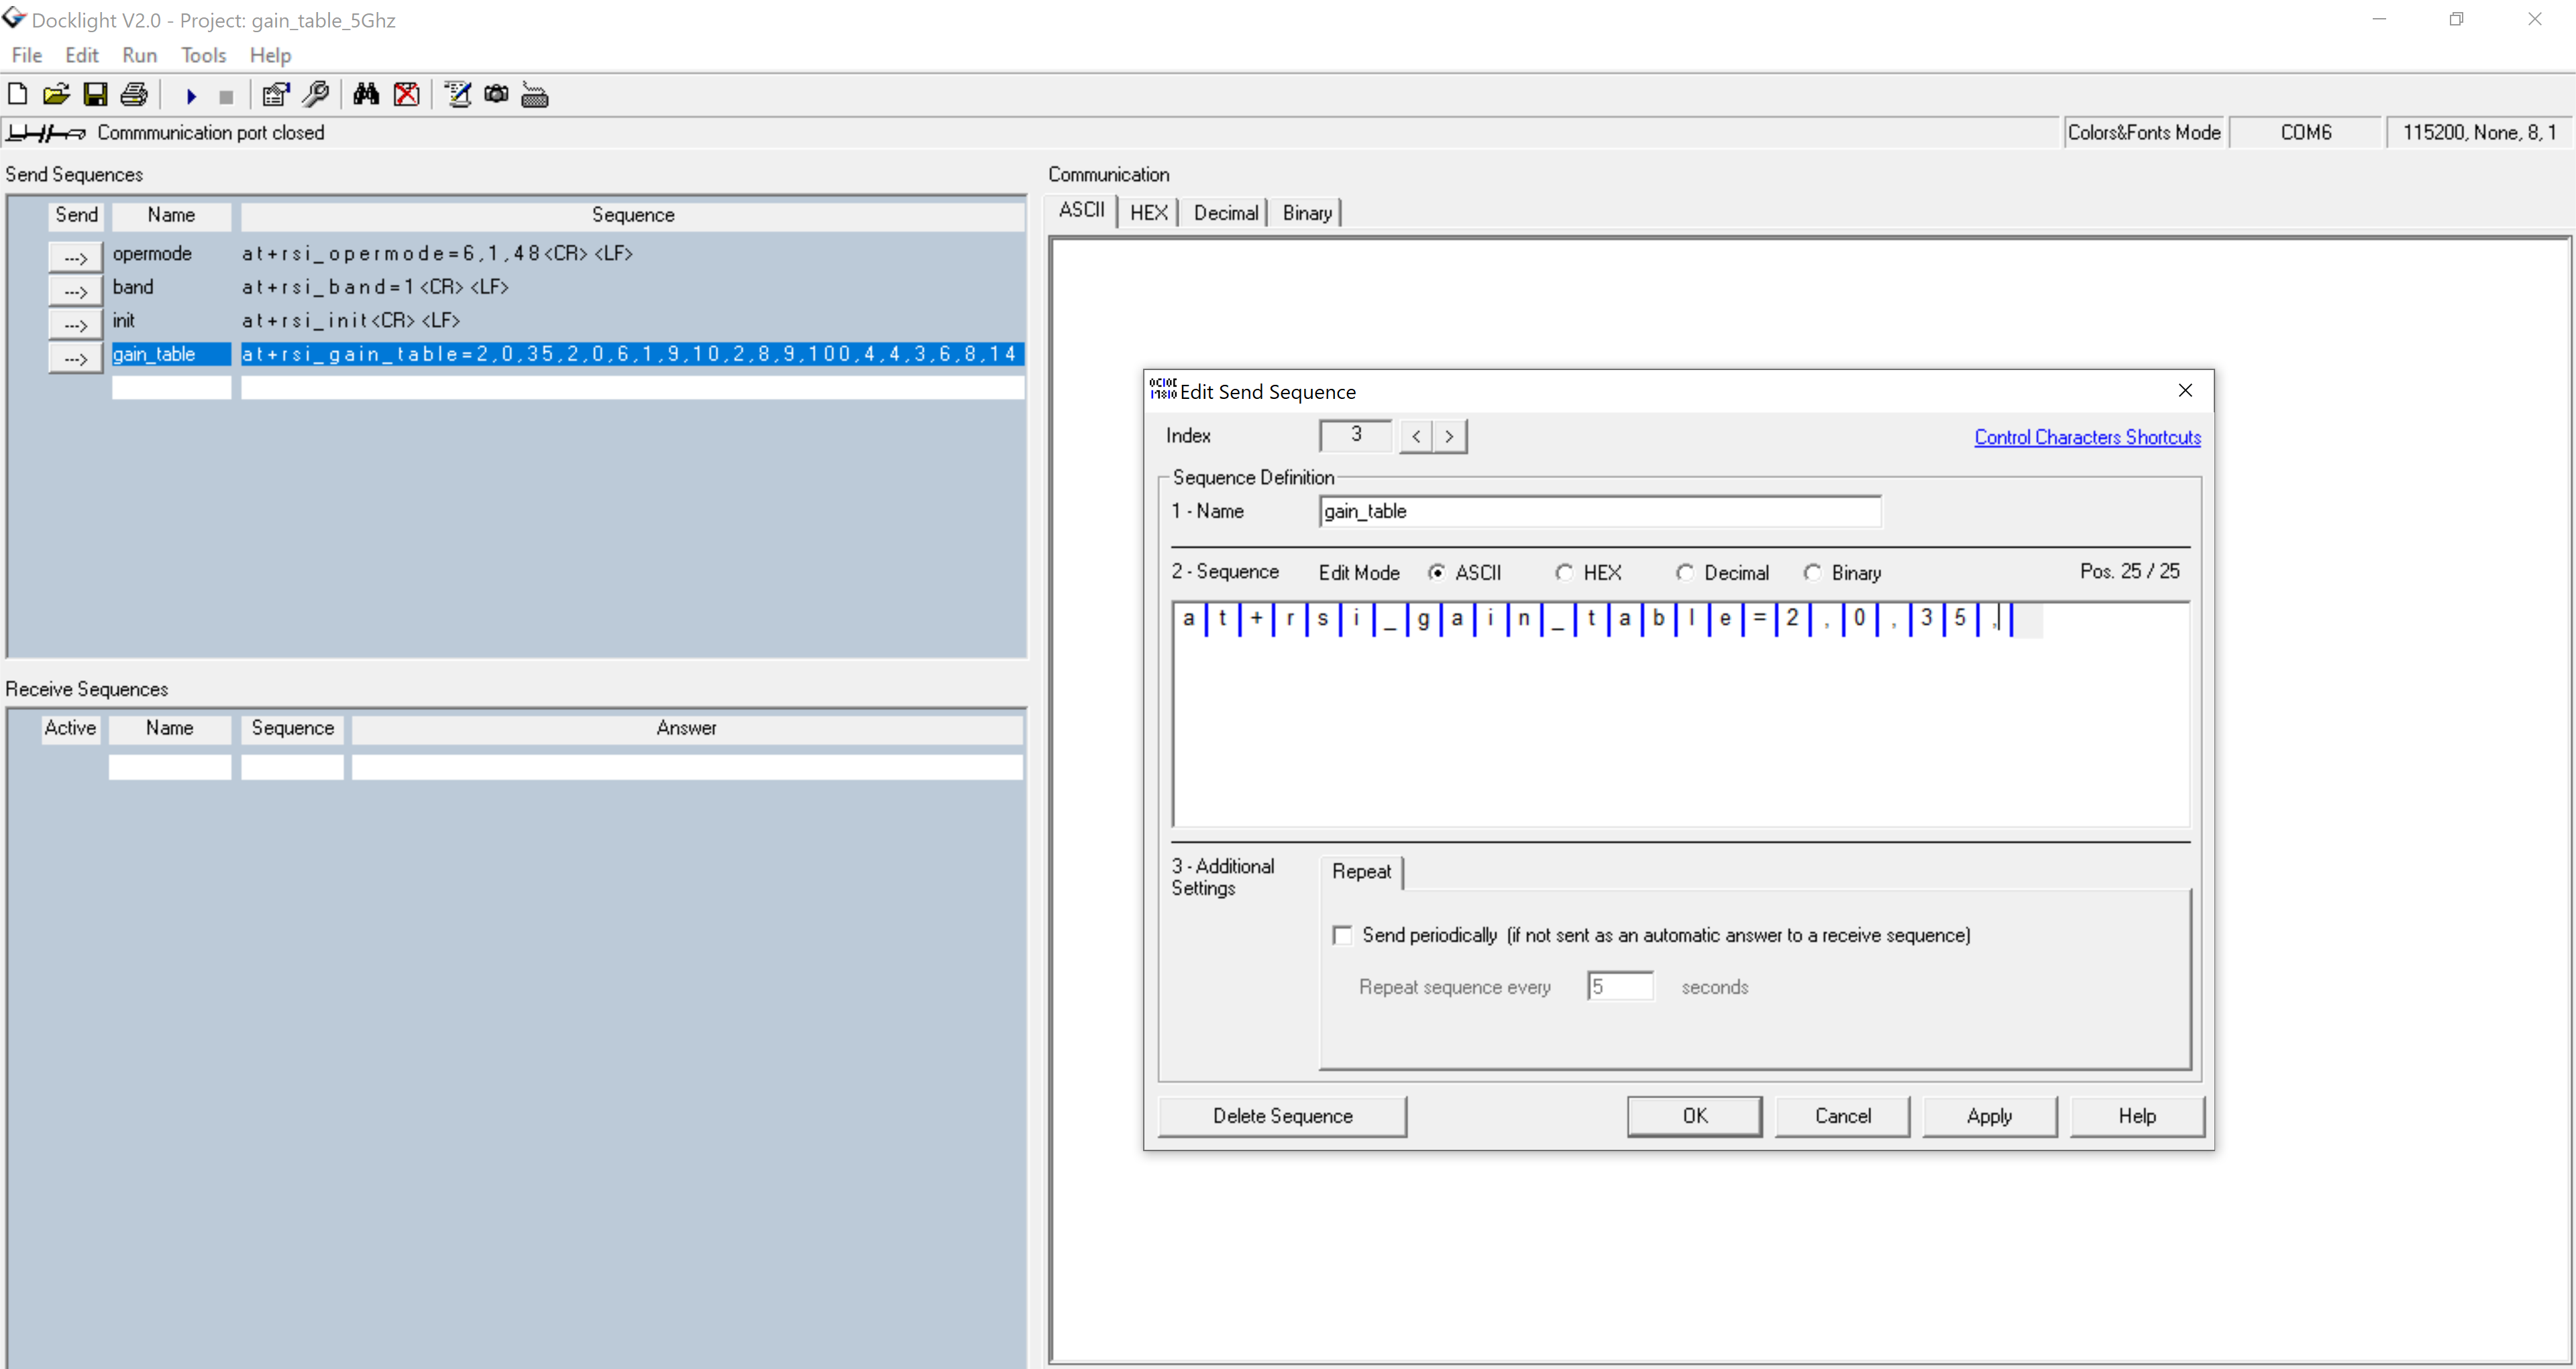
Task: Open the Tools menu
Action: [203, 55]
